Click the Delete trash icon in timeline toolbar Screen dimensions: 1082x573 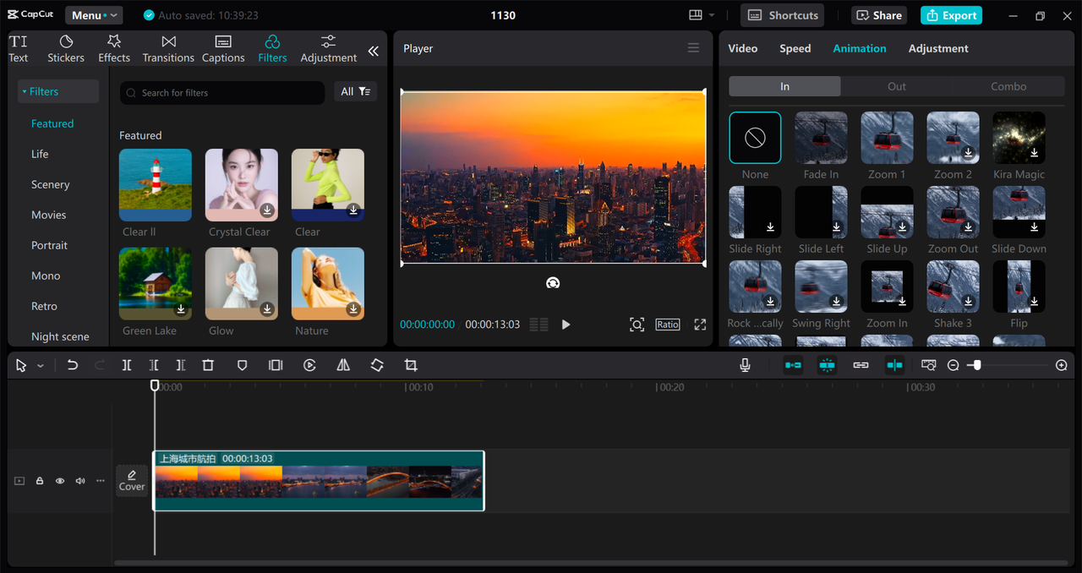pyautogui.click(x=208, y=365)
